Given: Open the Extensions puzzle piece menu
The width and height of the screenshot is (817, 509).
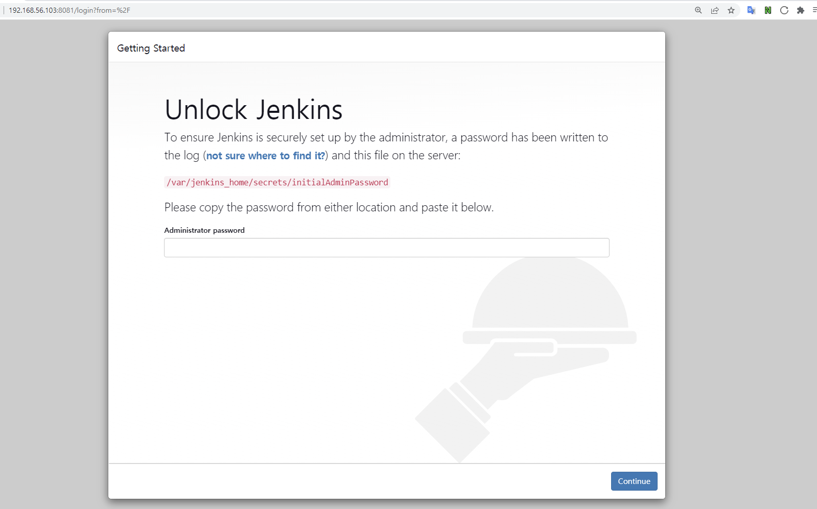Looking at the screenshot, I should (801, 10).
